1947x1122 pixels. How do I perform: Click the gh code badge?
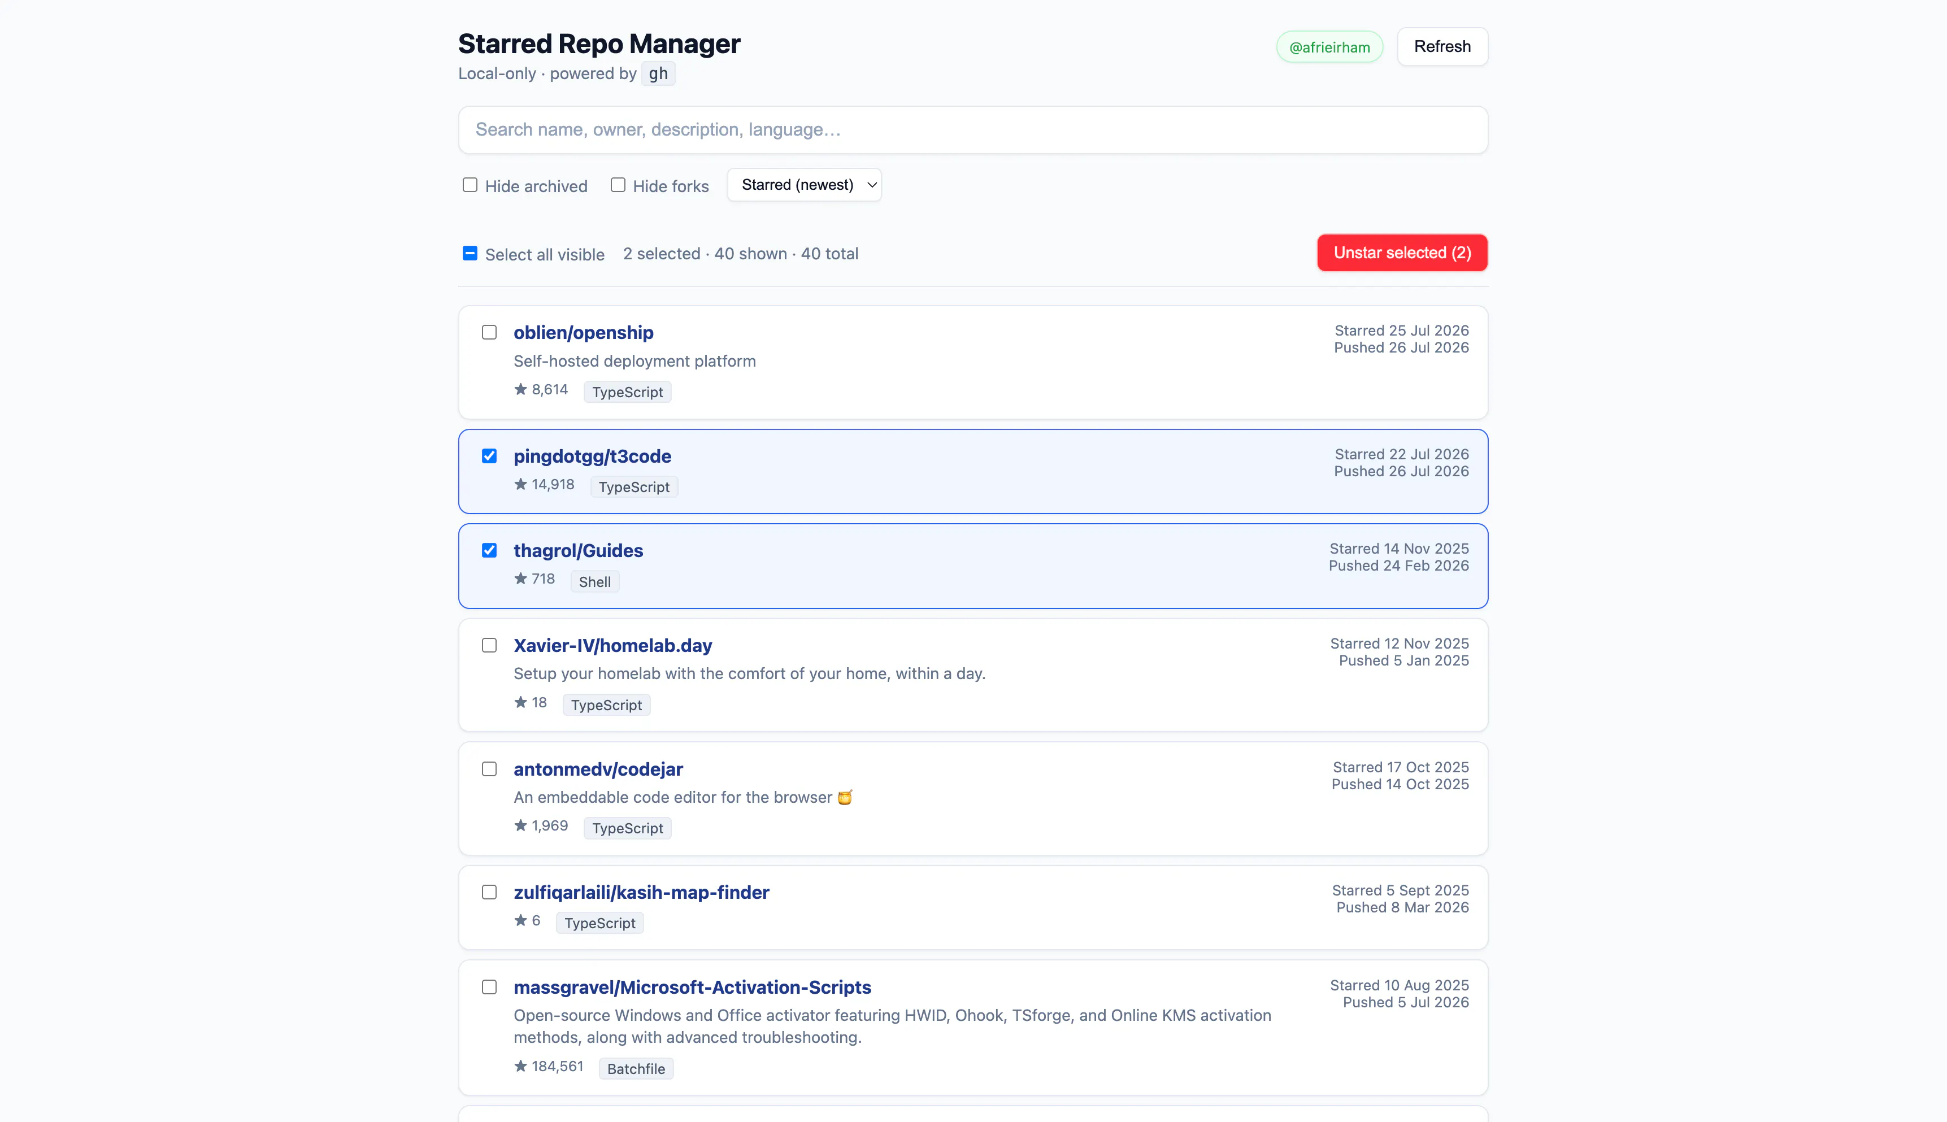(657, 73)
